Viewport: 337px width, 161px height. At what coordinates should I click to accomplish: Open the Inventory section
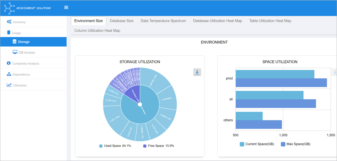pos(33,22)
